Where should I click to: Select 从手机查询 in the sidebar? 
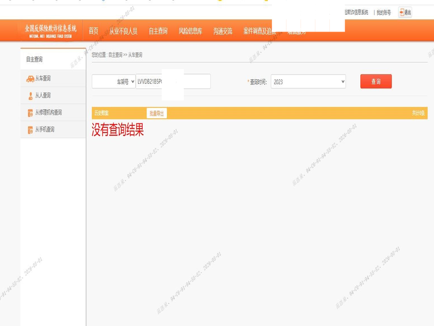53,129
